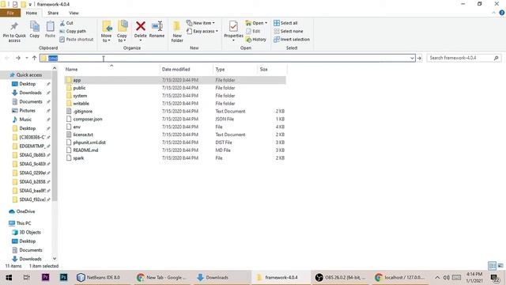Go up one folder level
Screen dimensions: 506x285
34,58
